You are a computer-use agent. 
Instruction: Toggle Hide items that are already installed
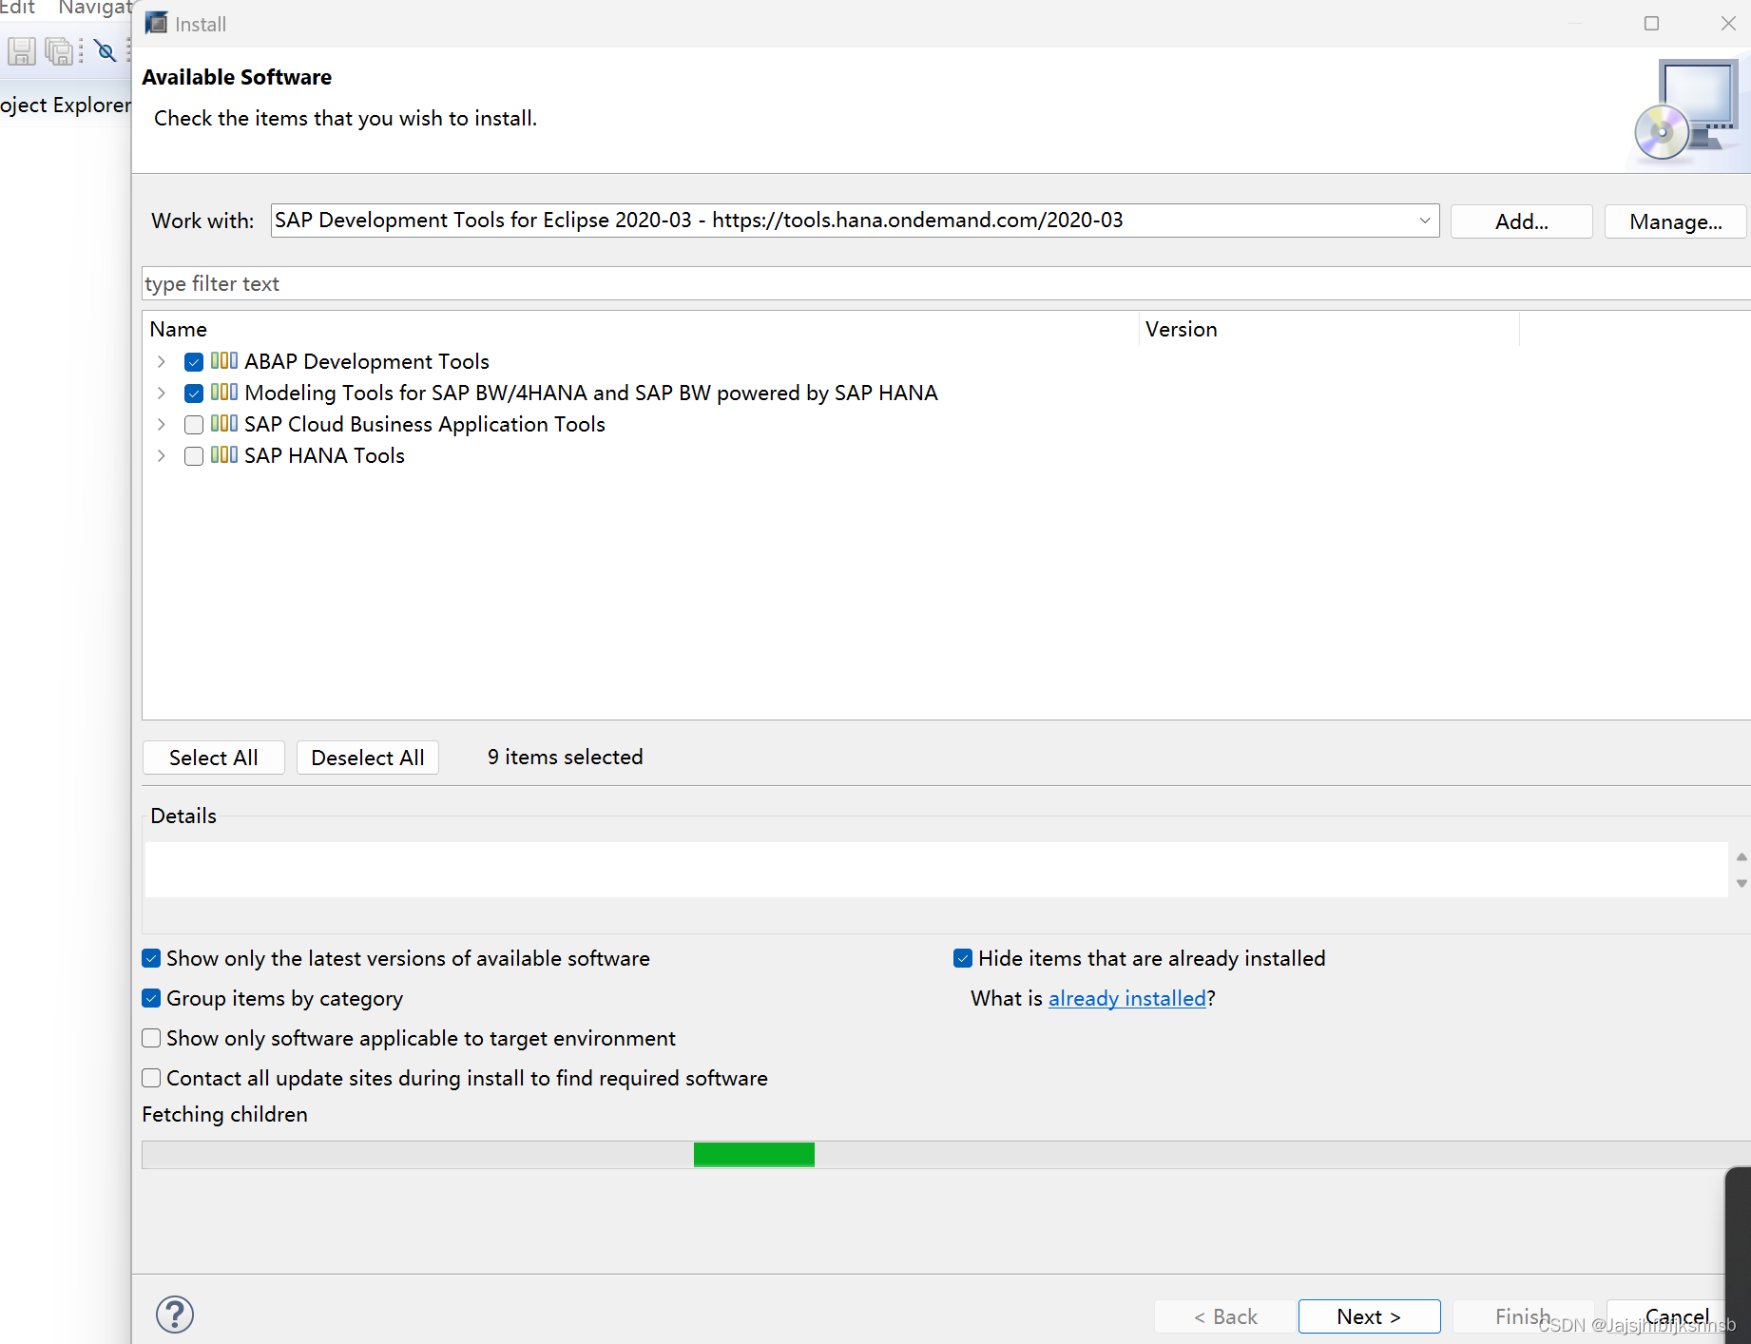click(x=963, y=958)
